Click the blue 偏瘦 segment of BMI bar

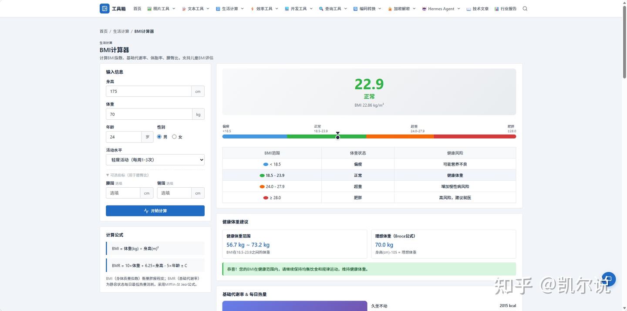(255, 136)
